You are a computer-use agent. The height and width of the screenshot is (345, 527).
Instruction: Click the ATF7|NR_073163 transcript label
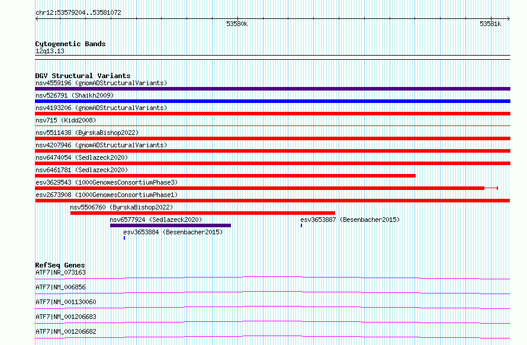(x=60, y=272)
